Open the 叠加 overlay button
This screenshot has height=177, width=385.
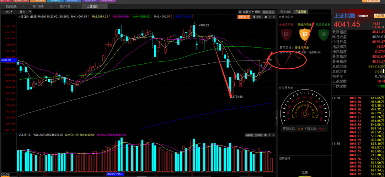point(22,12)
